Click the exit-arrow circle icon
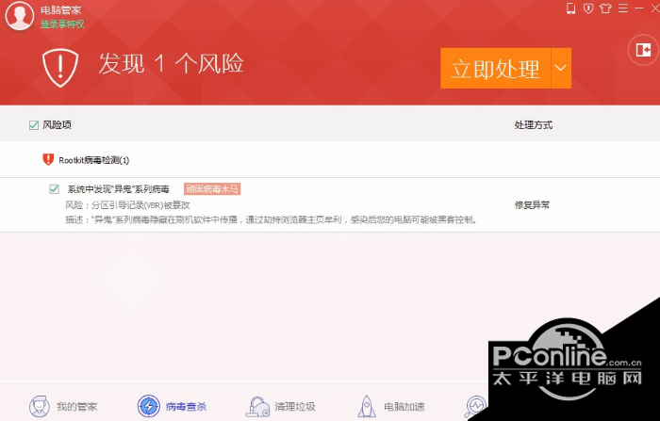The height and width of the screenshot is (421, 660). pyautogui.click(x=643, y=50)
